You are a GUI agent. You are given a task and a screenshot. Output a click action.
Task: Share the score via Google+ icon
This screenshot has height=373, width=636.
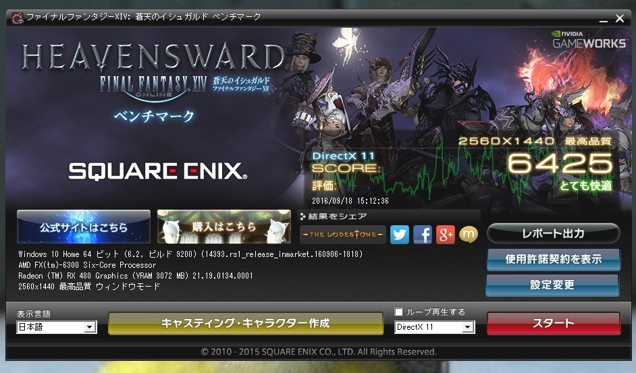click(x=446, y=234)
